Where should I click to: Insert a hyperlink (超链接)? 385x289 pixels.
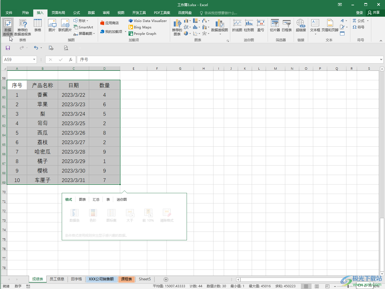point(301,25)
